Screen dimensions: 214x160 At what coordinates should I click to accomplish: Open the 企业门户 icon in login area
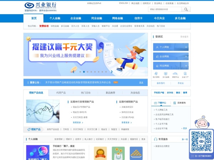coord(184,74)
